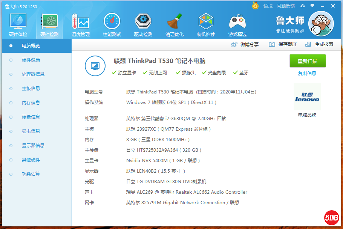Open 游戏精选 gamepad icon
This screenshot has width=343, height=229.
pyautogui.click(x=237, y=24)
